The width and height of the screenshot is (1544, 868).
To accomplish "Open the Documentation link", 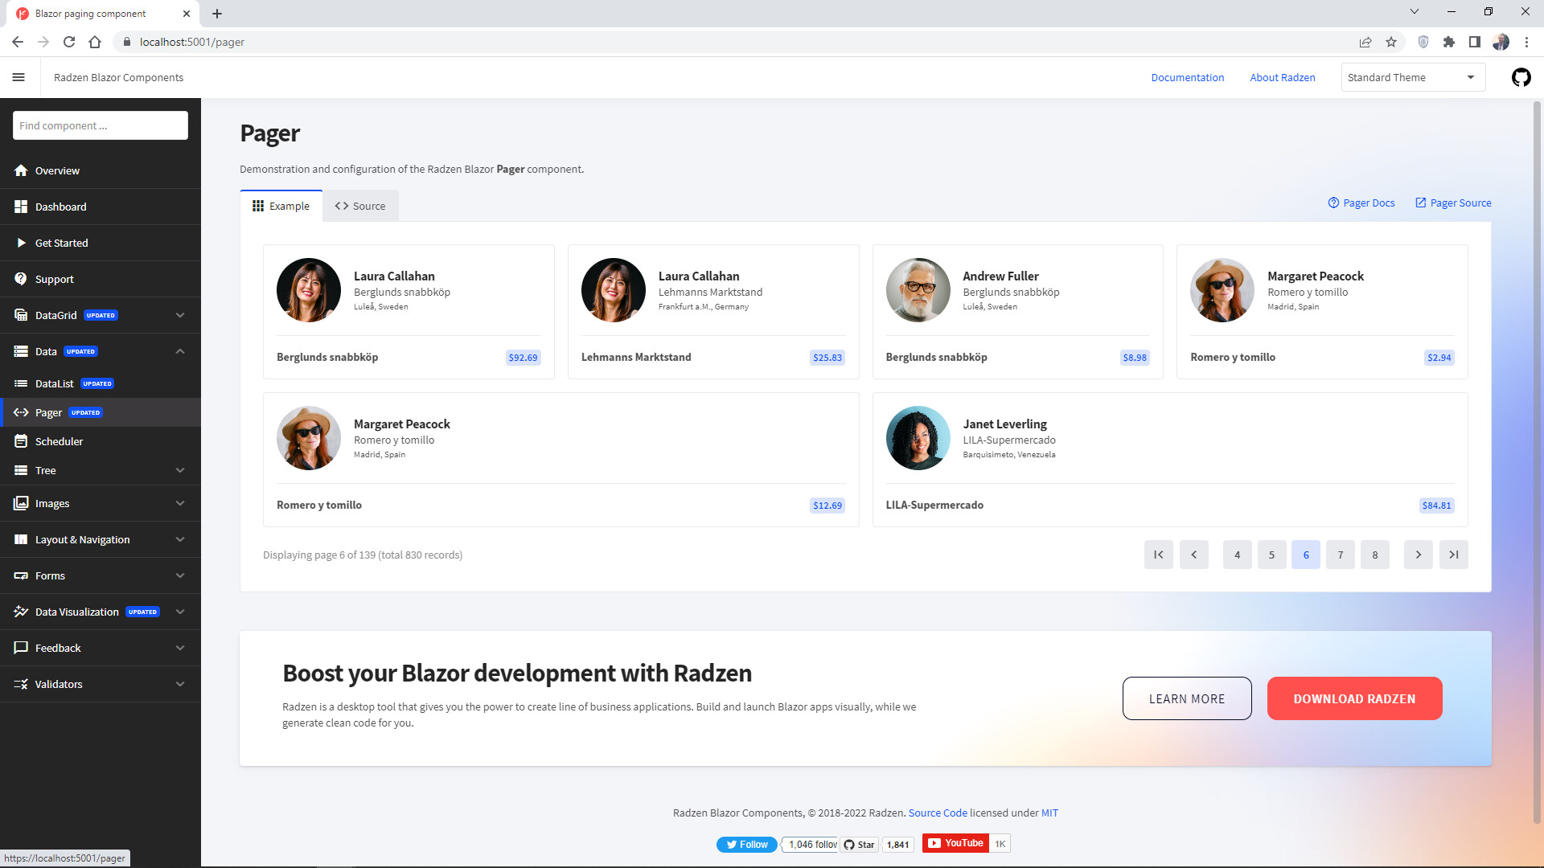I will click(x=1187, y=77).
